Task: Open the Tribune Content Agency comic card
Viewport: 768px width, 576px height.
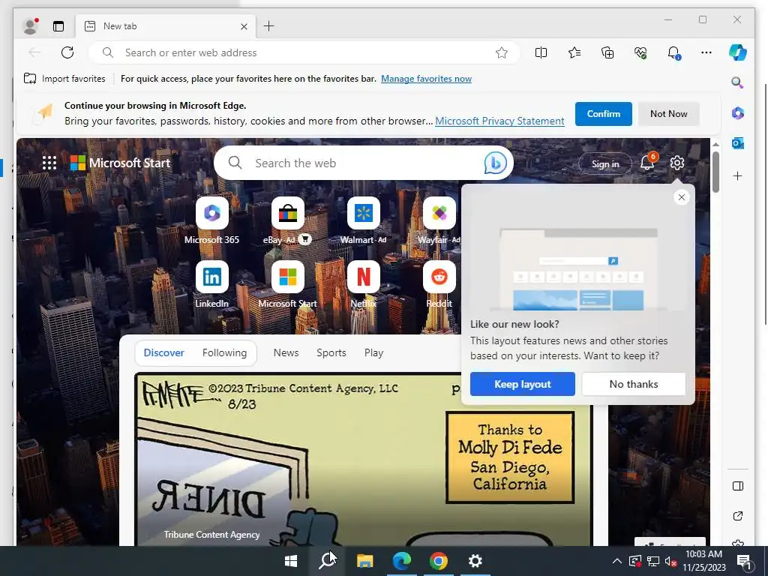Action: tap(364, 460)
